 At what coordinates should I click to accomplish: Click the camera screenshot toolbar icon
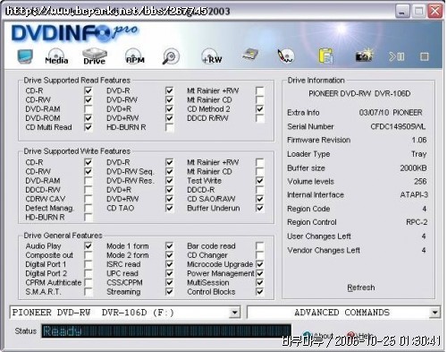pyautogui.click(x=364, y=56)
